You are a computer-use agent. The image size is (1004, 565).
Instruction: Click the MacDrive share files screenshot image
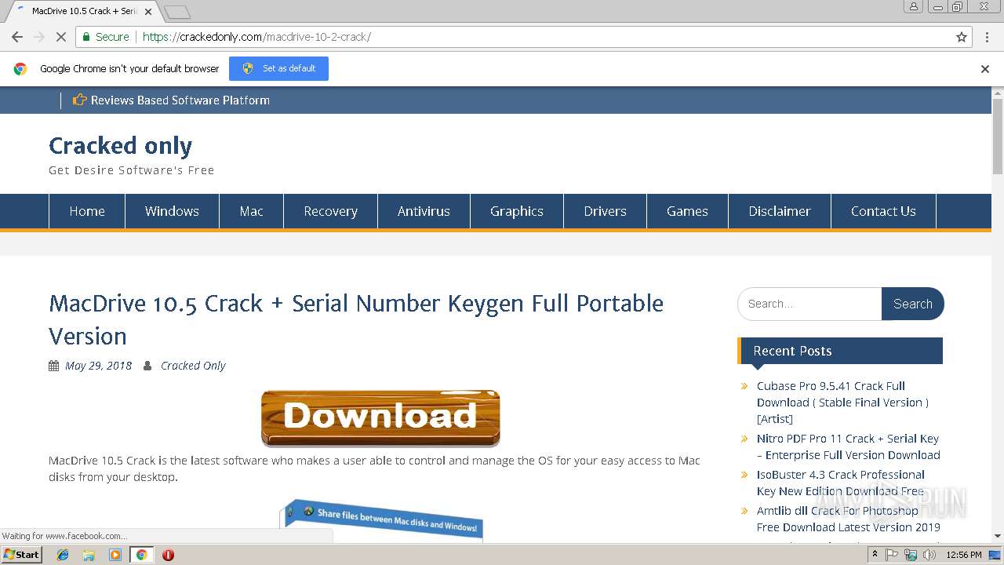[381, 519]
